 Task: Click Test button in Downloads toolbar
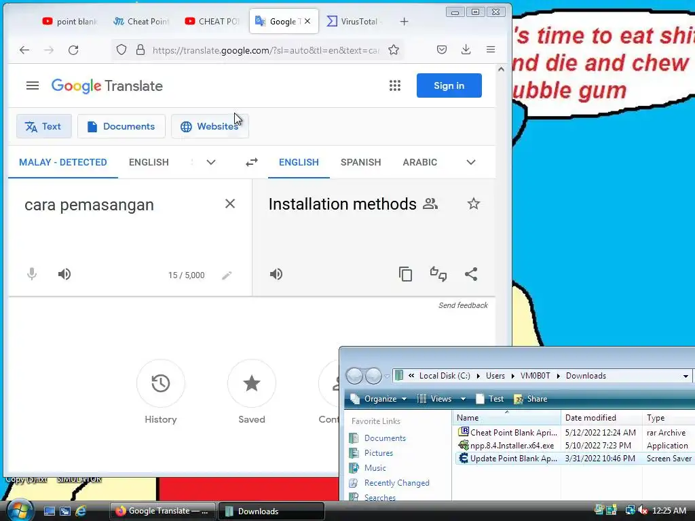(x=490, y=399)
